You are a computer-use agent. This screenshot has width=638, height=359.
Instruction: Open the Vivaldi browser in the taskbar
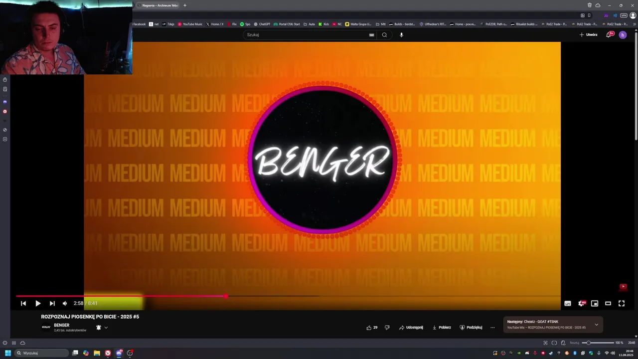tap(108, 353)
